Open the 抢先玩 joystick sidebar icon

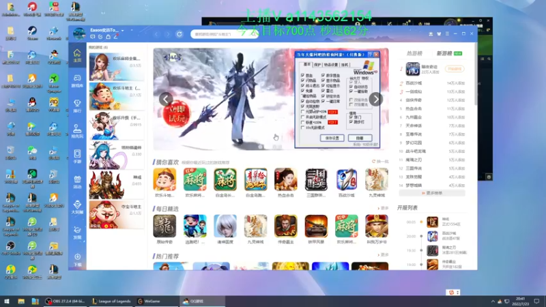pyautogui.click(x=77, y=131)
